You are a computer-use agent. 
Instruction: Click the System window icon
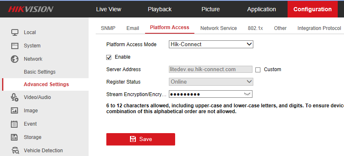coord(15,46)
